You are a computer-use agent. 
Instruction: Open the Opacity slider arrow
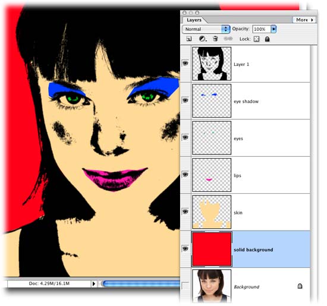pos(273,29)
